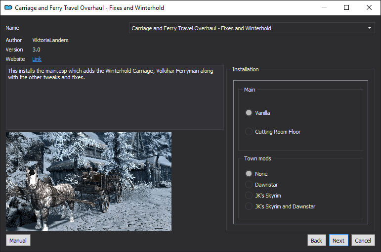Click the Author field label
This screenshot has width=381, height=252.
[x=14, y=40]
